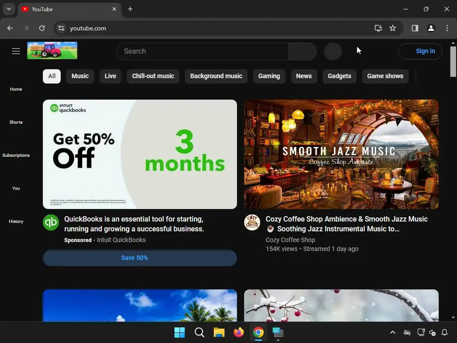Click the Intuit QuickBooks advertiser name
The height and width of the screenshot is (343, 457).
(121, 240)
